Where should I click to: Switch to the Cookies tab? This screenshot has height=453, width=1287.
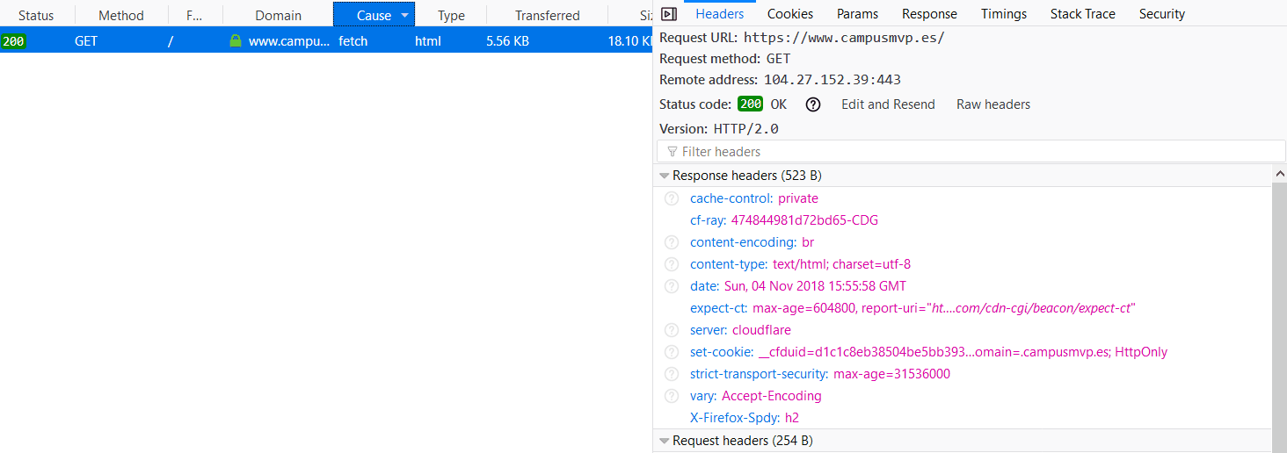click(789, 14)
